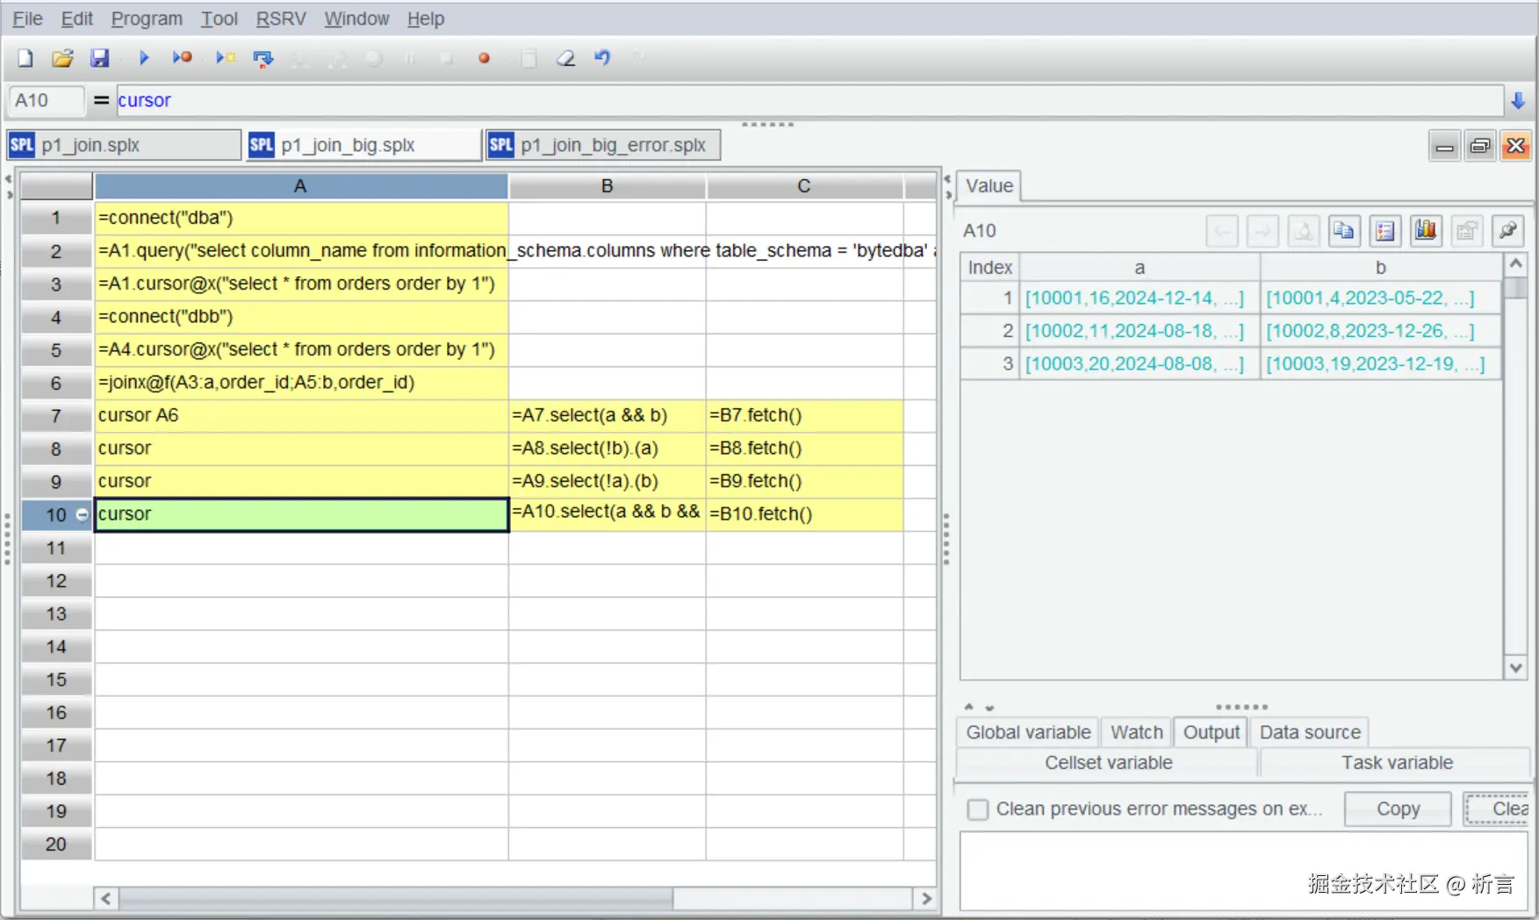The width and height of the screenshot is (1539, 920).
Task: Click the grid horizontal scrollbar left arrow
Action: (106, 899)
